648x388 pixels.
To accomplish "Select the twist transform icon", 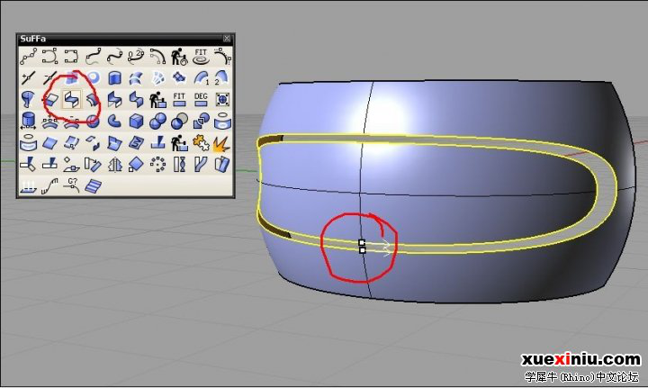I will click(179, 165).
